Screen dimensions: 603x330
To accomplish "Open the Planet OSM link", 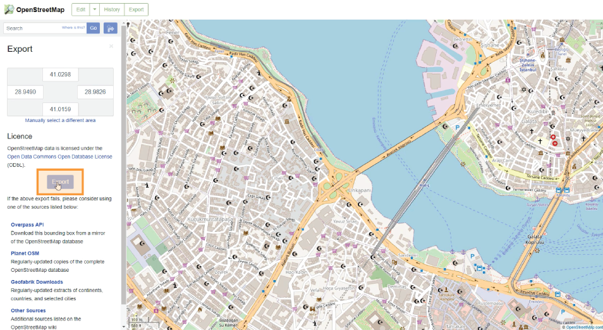I will [25, 253].
